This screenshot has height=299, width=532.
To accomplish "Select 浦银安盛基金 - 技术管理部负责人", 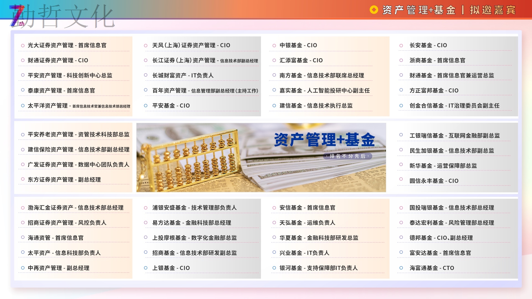I will (x=195, y=208).
